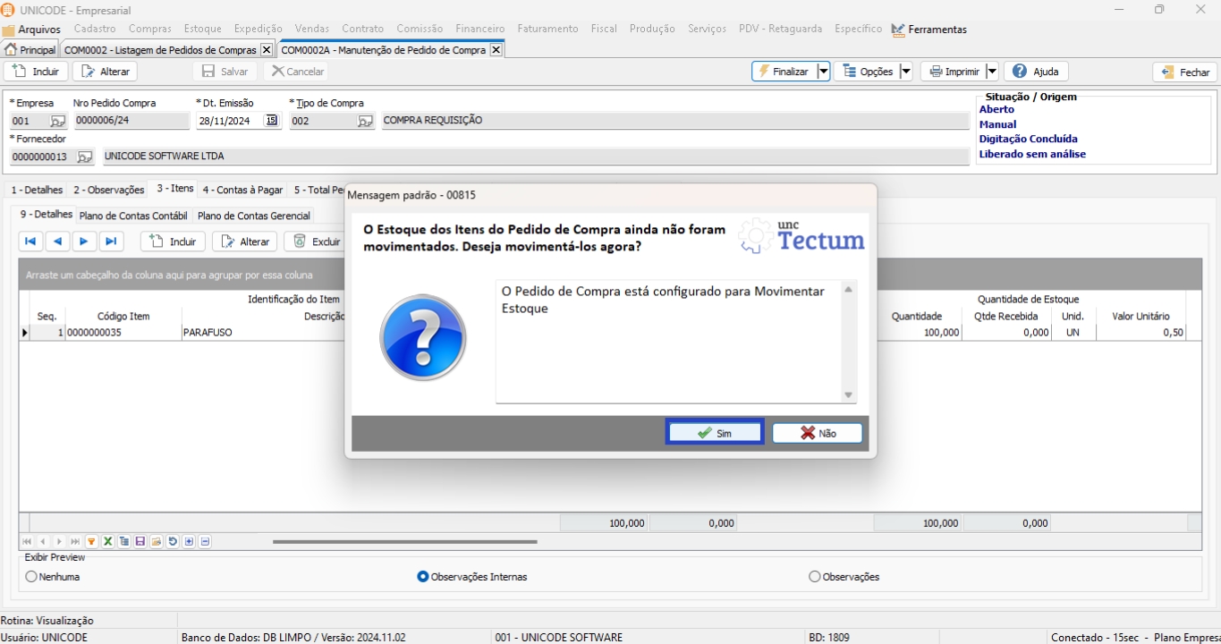The image size is (1221, 644).
Task: Expand the Imprimir dropdown arrow
Action: [991, 72]
